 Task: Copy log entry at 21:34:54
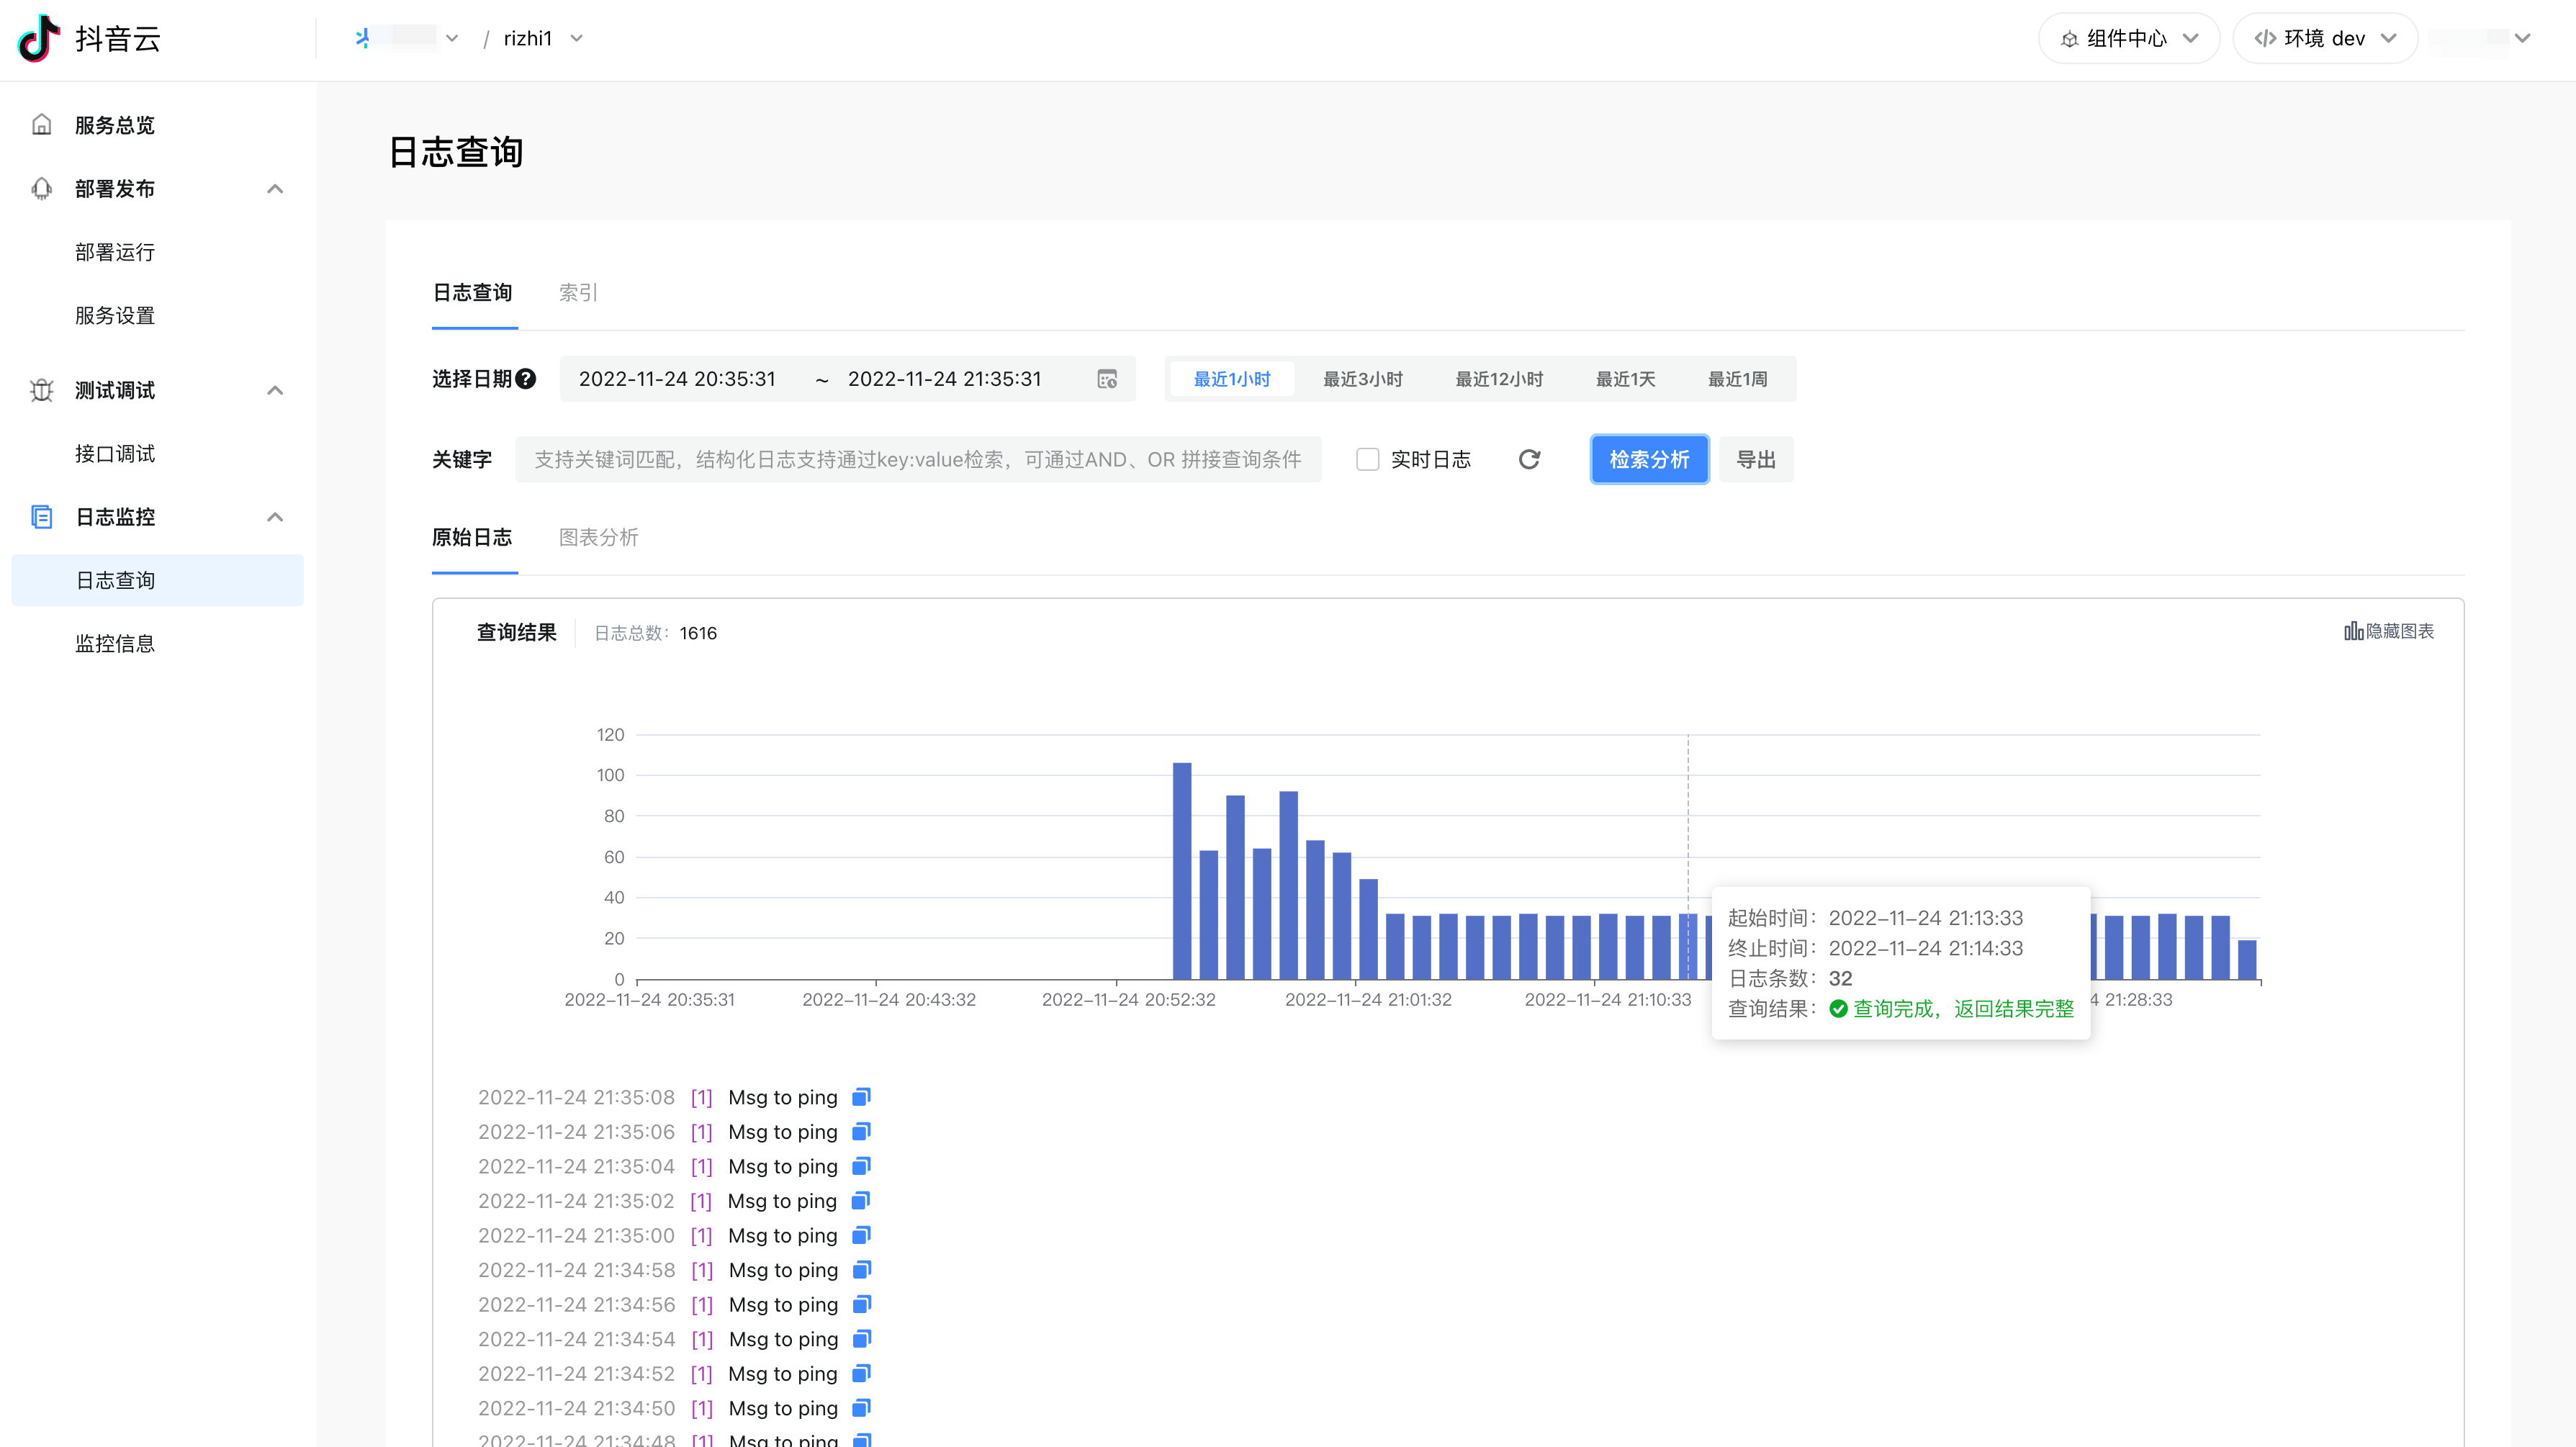coord(862,1339)
